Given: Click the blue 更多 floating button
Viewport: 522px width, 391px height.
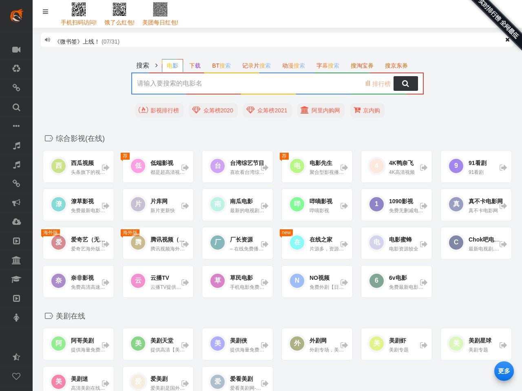Looking at the screenshot, I should pyautogui.click(x=504, y=371).
